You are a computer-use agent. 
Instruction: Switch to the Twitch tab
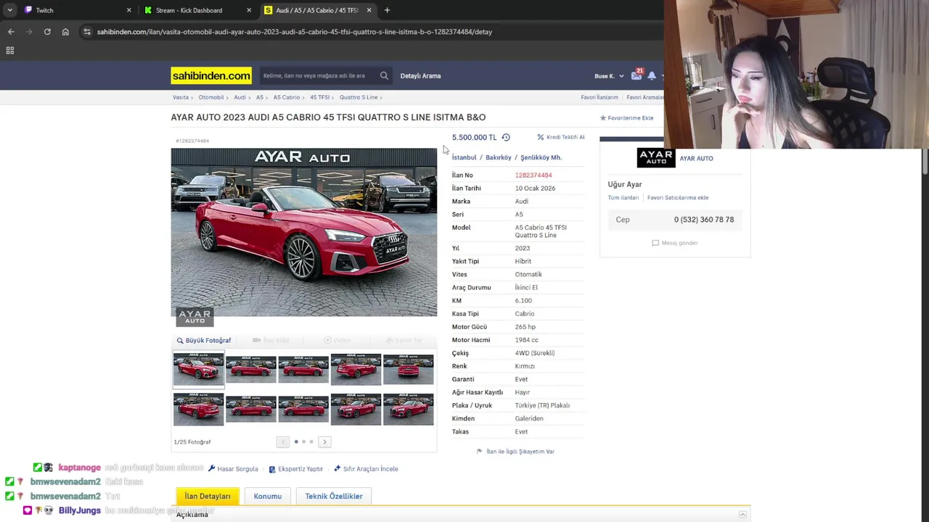(76, 10)
